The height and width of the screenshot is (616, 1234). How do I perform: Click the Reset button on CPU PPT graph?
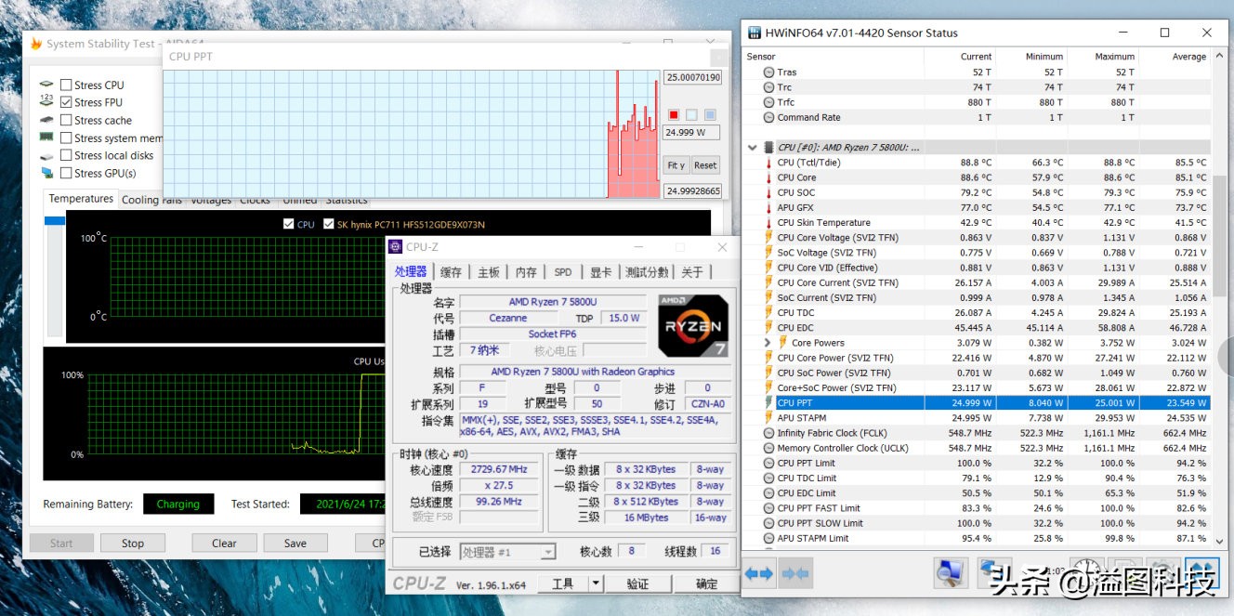coord(705,165)
